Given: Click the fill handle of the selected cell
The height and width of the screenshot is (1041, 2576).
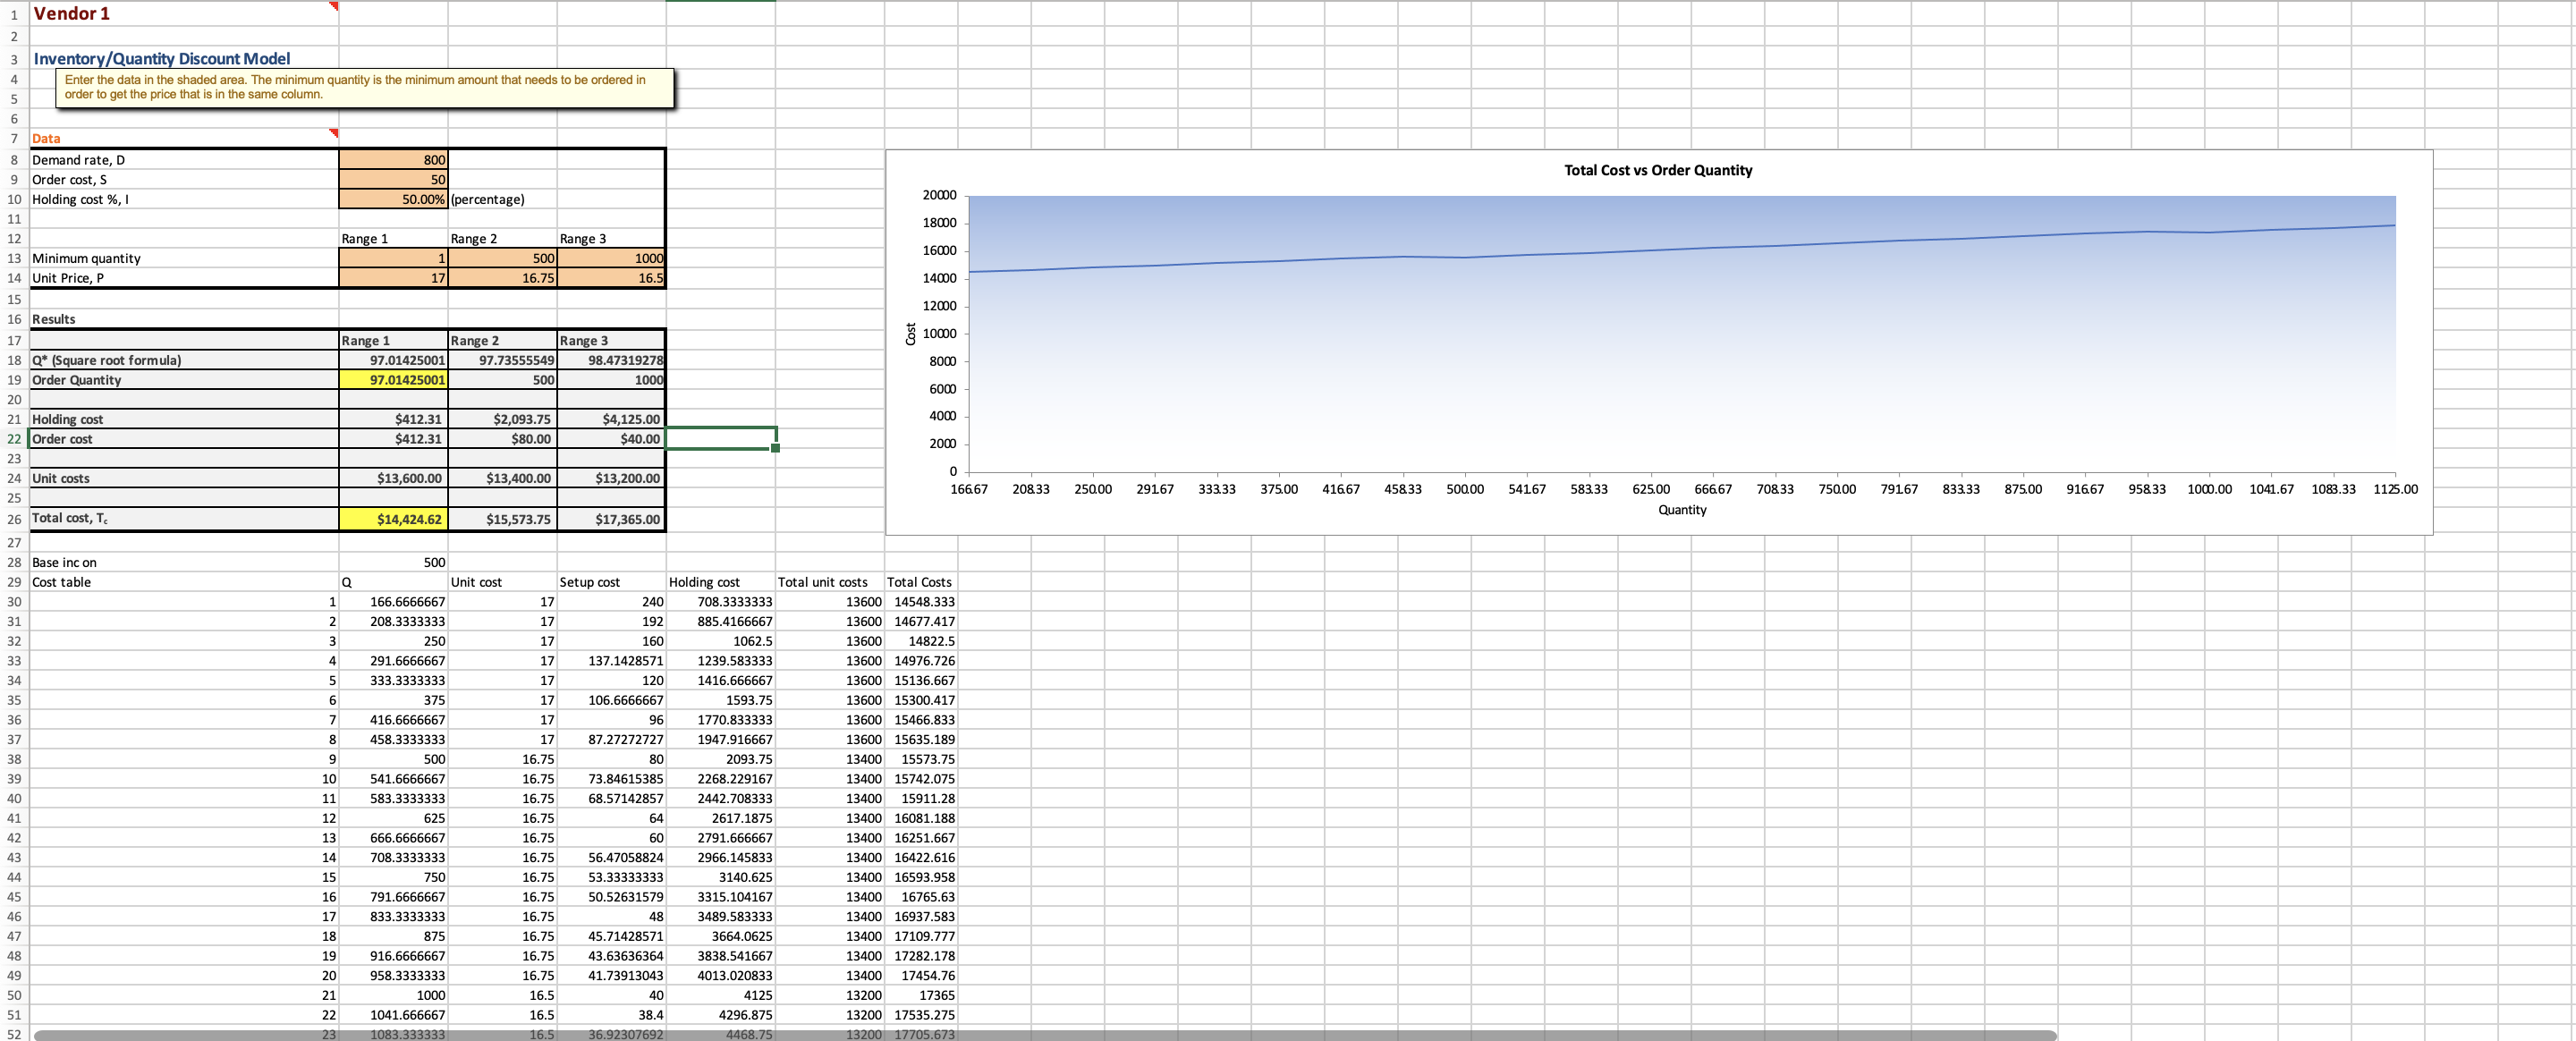Looking at the screenshot, I should click(x=775, y=448).
